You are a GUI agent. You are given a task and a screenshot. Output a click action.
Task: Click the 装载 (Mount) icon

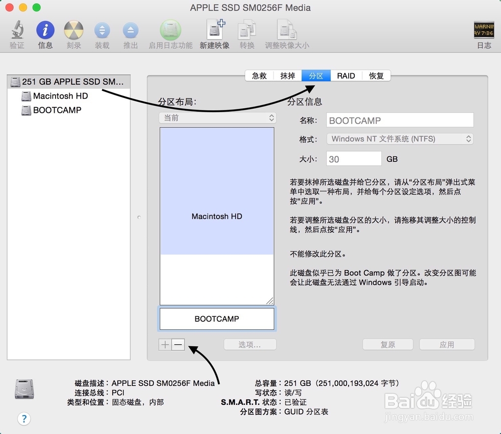click(102, 30)
